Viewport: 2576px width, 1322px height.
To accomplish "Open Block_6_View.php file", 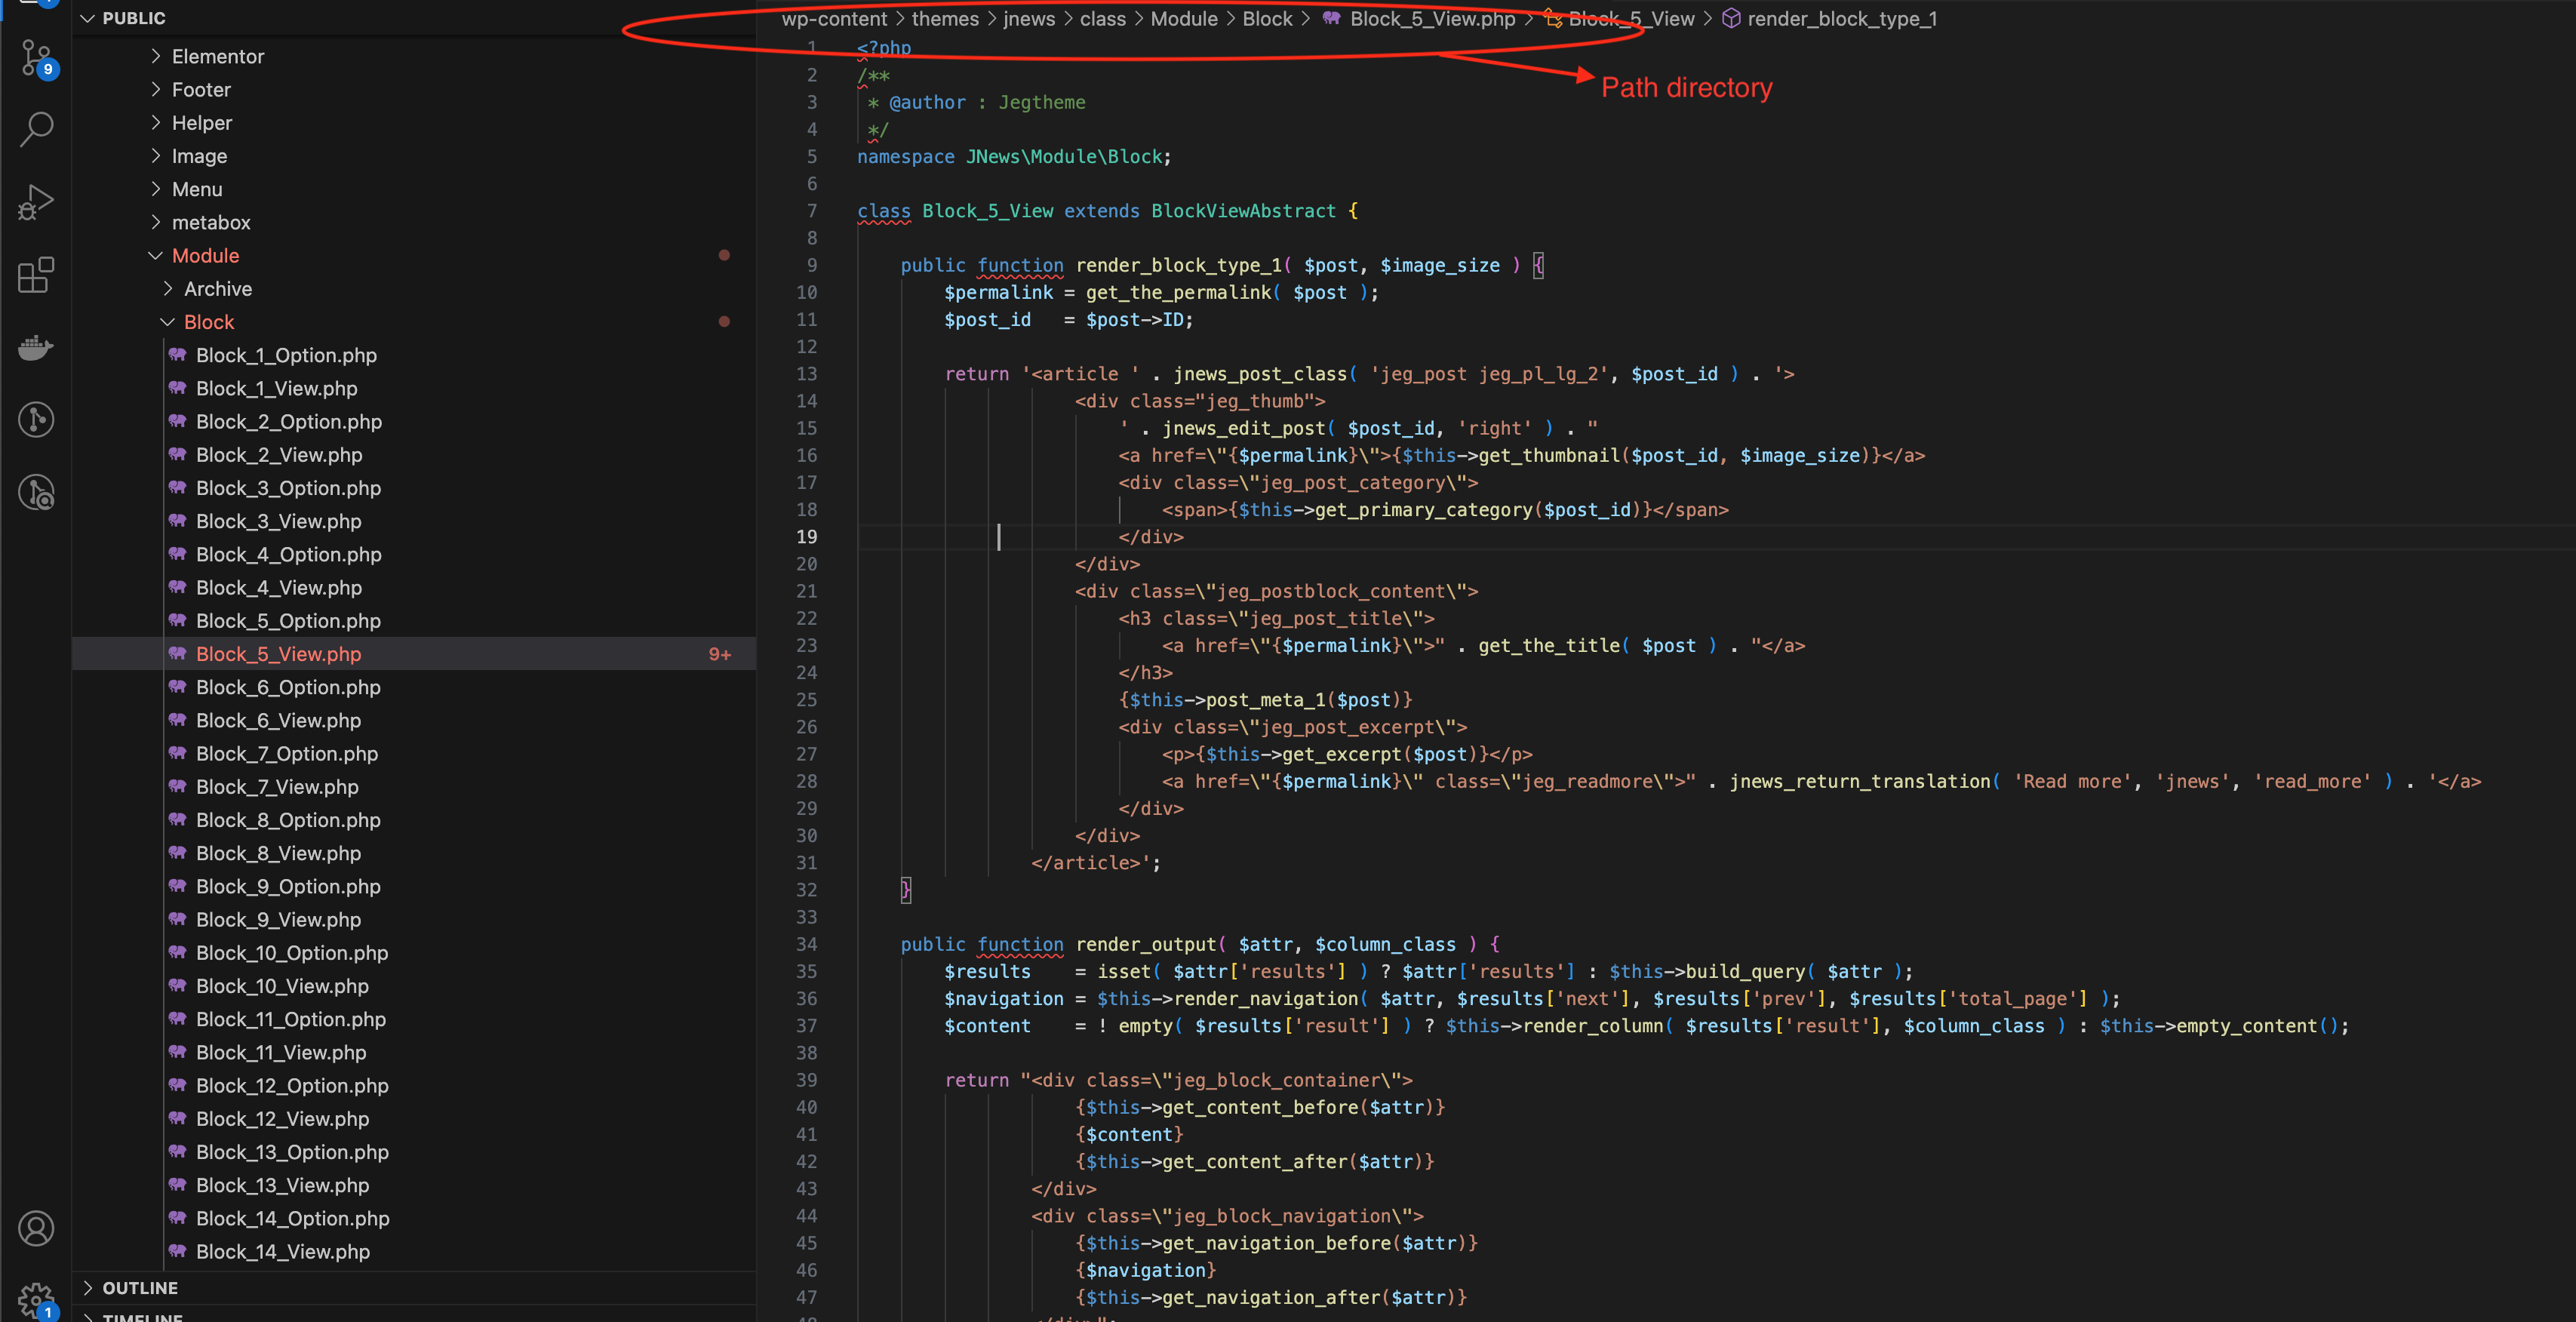I will tap(278, 720).
